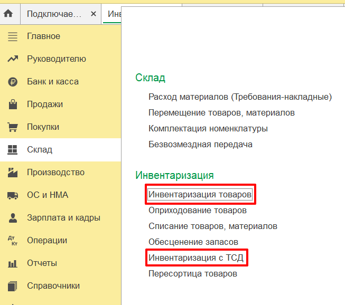Open the Отчеты section
Screen dimensions: 345x305
pyautogui.click(x=42, y=263)
